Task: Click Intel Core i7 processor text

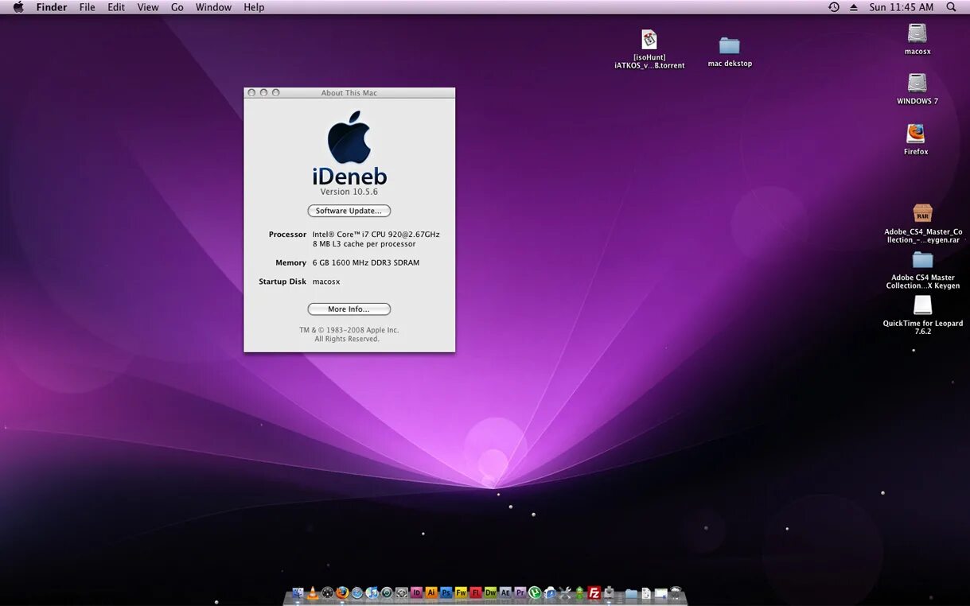Action: point(376,235)
